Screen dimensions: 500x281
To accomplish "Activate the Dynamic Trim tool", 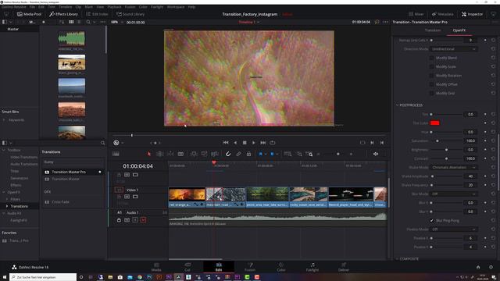I will [x=170, y=154].
